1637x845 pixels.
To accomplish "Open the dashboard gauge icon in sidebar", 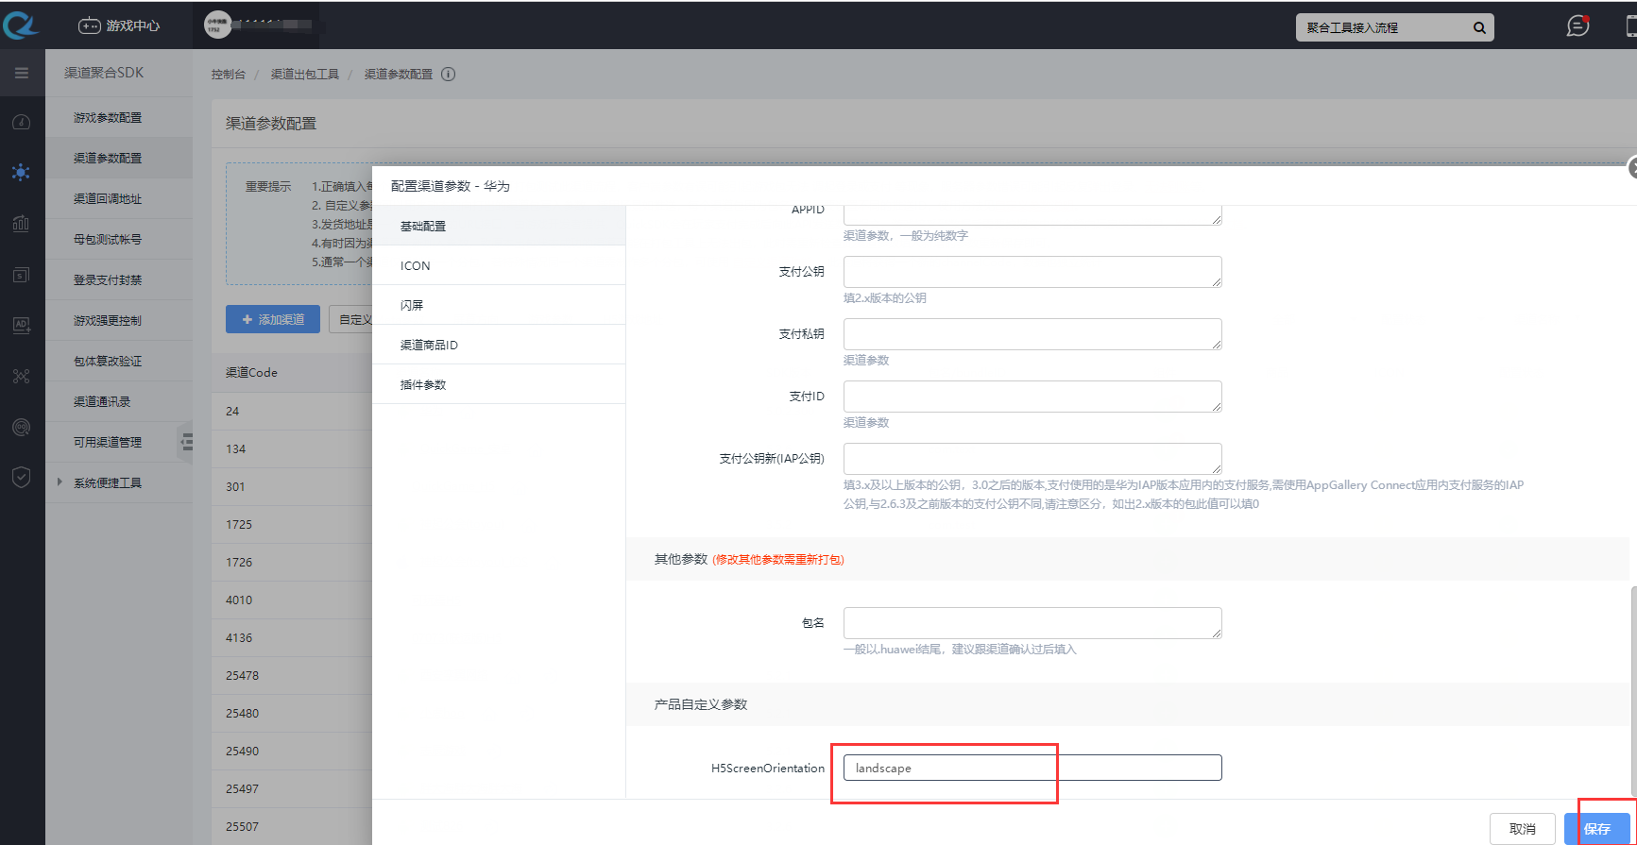I will (x=21, y=123).
